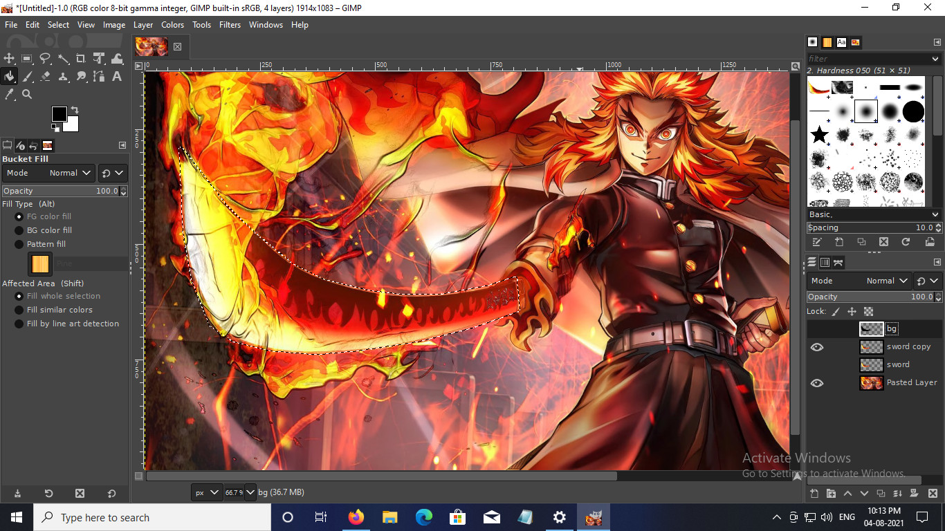Open Firefox from the taskbar
The height and width of the screenshot is (531, 945).
pyautogui.click(x=356, y=517)
